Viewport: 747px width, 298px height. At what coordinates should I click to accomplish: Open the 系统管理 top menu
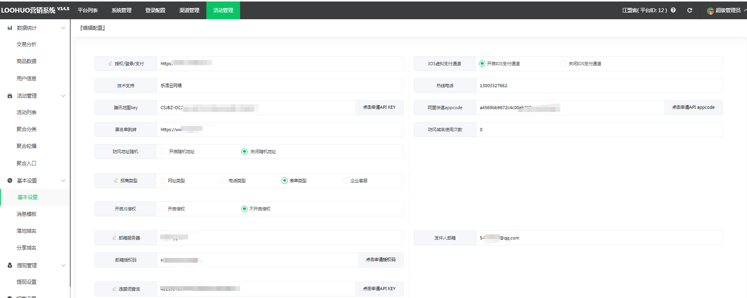coord(122,10)
